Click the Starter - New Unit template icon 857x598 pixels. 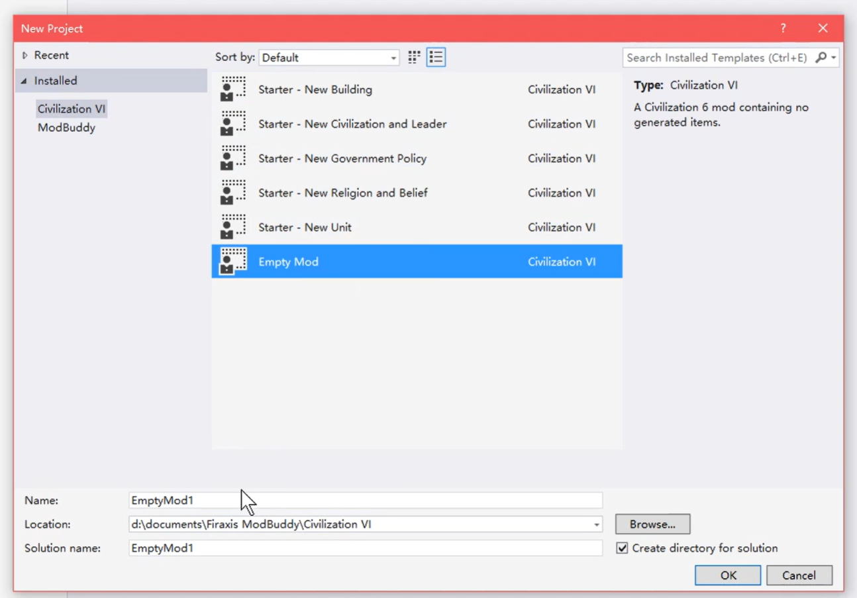[x=233, y=227]
